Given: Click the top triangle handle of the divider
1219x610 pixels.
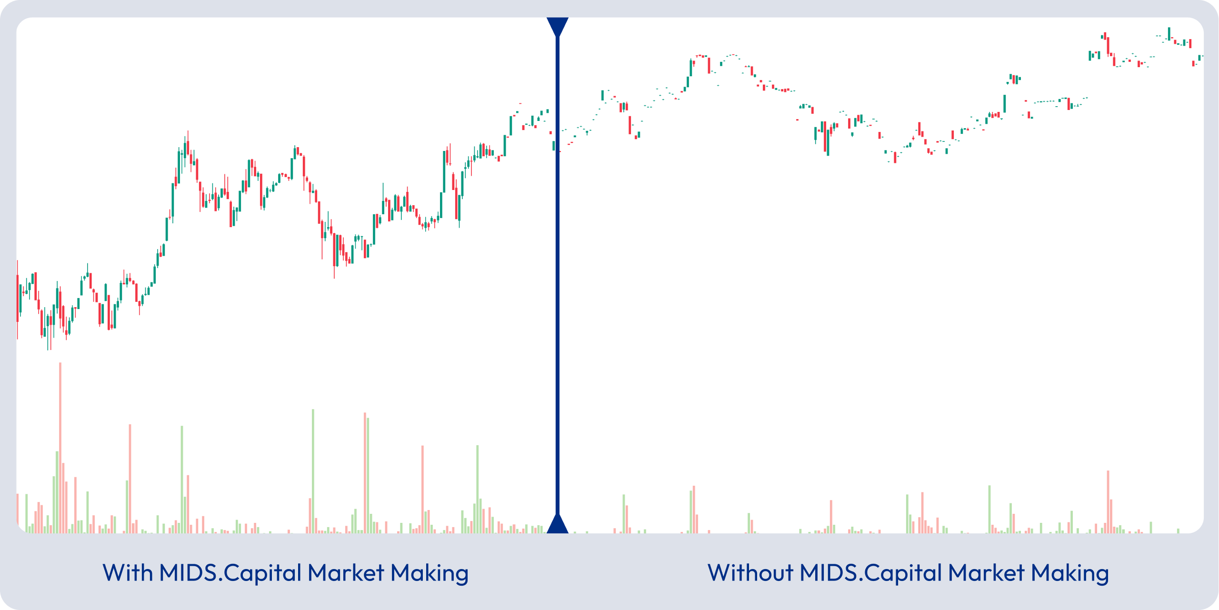Looking at the screenshot, I should click(x=557, y=26).
